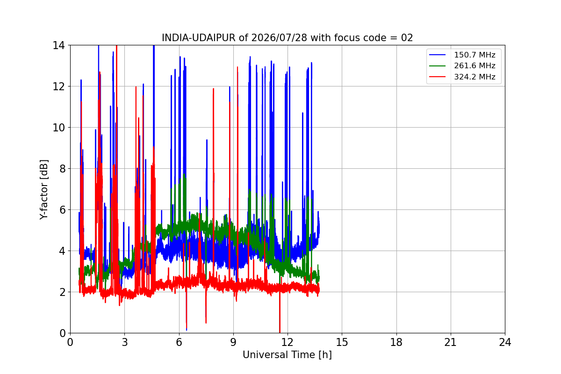The width and height of the screenshot is (561, 374).
Task: Click the 14 tick on Y-factor axis
Action: coord(59,45)
